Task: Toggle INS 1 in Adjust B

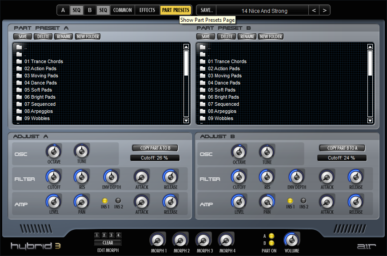Action: [x=290, y=201]
